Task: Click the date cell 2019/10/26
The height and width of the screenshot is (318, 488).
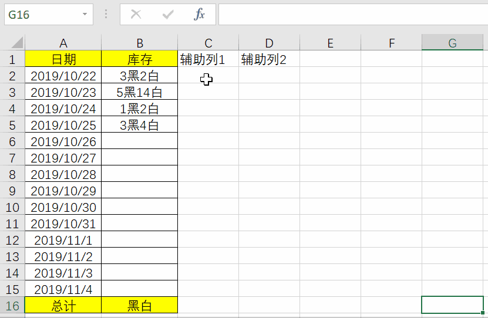Action: (63, 141)
